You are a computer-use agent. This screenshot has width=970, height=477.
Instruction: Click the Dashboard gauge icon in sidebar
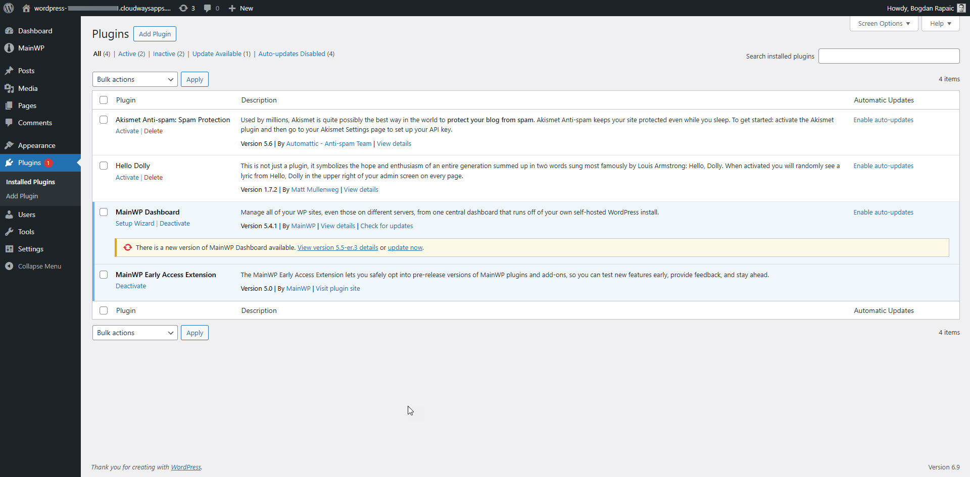pos(9,31)
